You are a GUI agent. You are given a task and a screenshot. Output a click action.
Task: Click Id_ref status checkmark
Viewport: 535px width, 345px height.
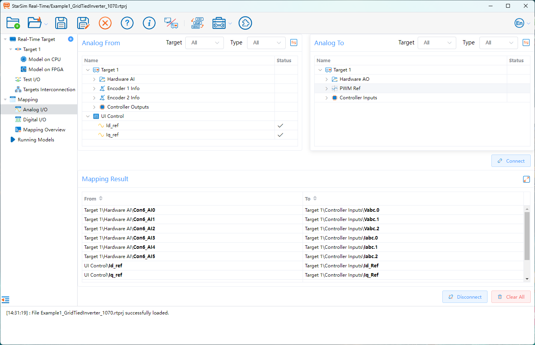(281, 126)
